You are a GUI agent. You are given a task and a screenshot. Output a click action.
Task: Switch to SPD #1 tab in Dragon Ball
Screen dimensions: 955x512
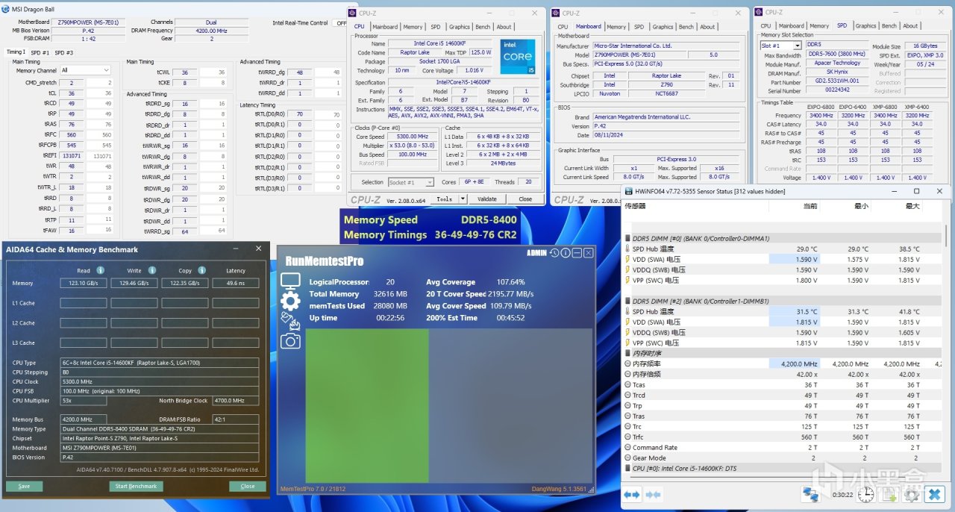tap(40, 52)
